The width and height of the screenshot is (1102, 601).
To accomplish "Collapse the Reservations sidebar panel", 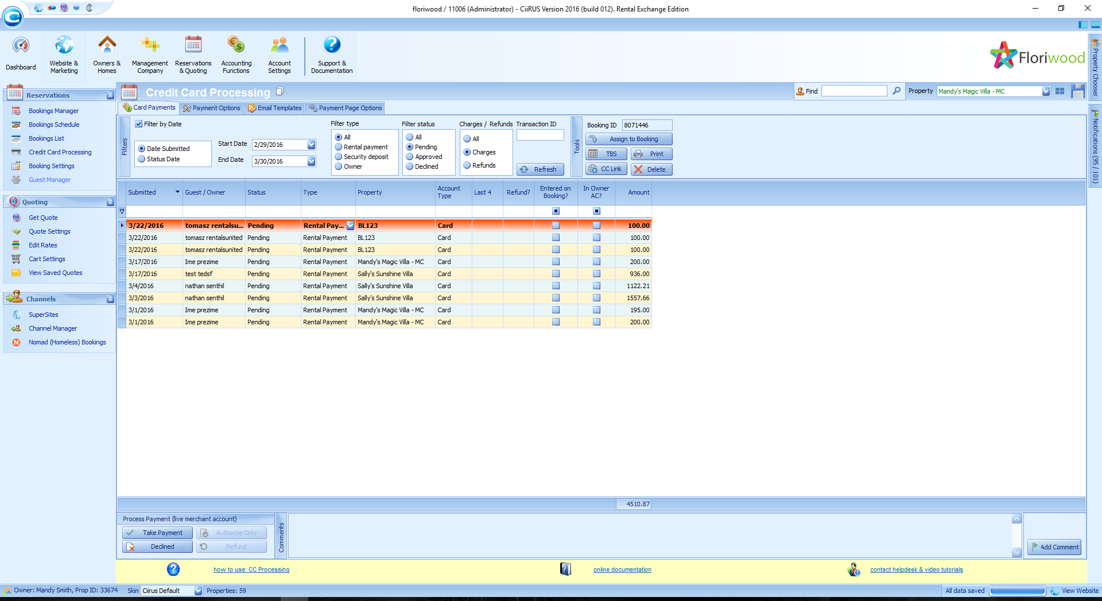I will pyautogui.click(x=110, y=95).
